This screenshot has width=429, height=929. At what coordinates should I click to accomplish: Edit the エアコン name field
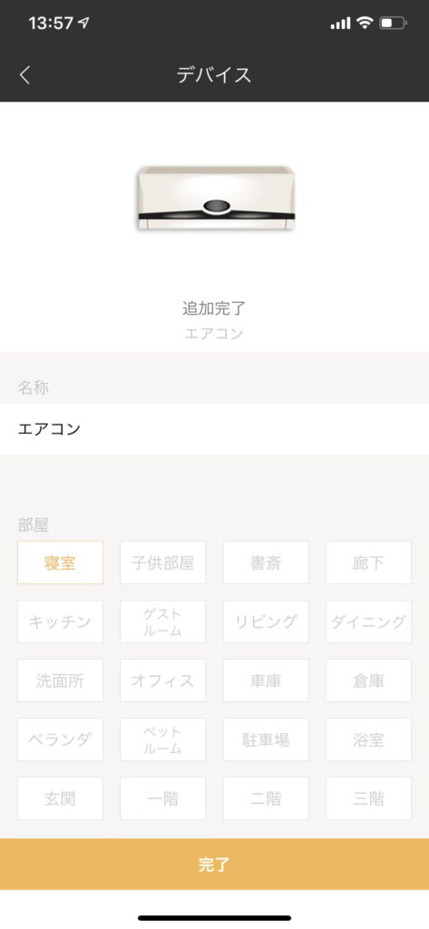[214, 429]
